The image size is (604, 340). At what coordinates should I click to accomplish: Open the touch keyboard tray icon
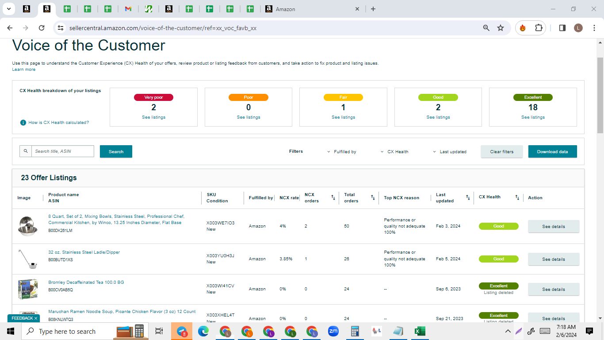click(x=545, y=331)
